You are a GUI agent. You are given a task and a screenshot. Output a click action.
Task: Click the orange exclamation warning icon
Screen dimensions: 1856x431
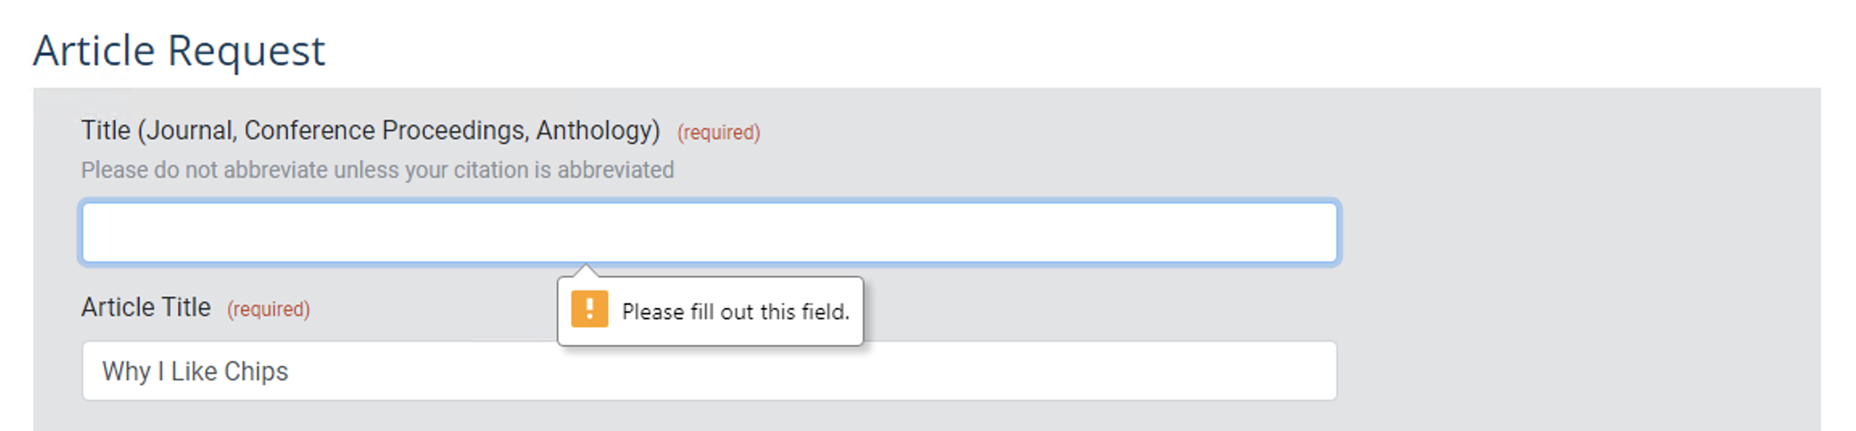(x=589, y=310)
